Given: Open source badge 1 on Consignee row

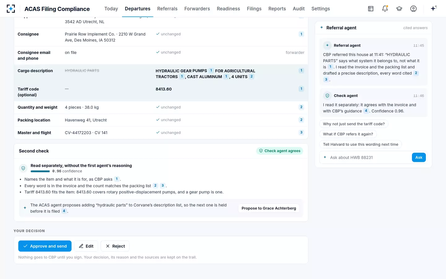Looking at the screenshot, I should (x=301, y=34).
